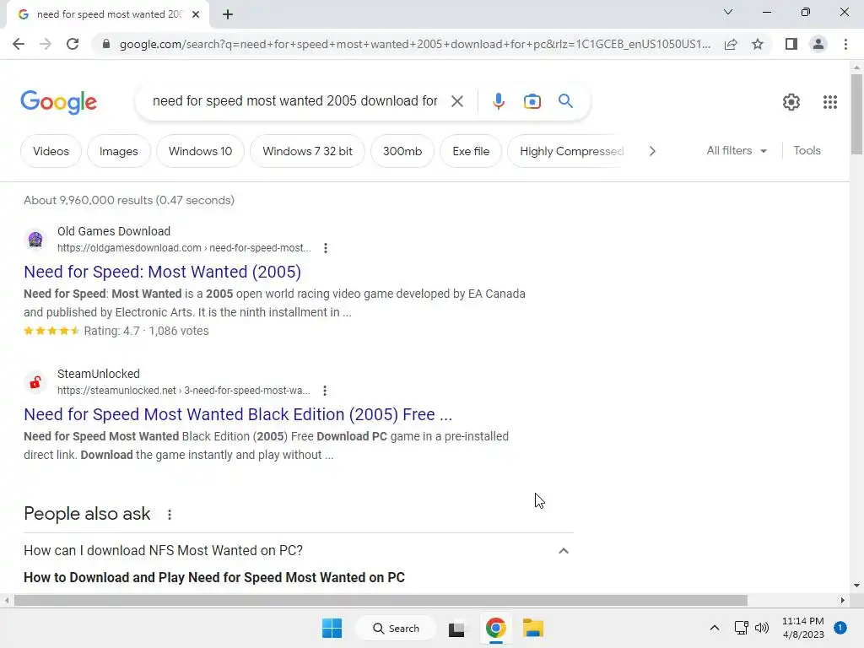Show hidden system tray icons
The image size is (864, 648).
[714, 628]
